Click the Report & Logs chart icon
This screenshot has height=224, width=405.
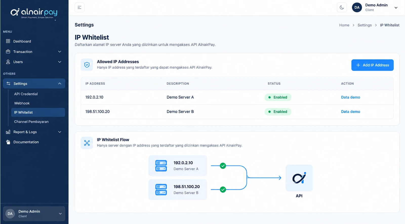tap(8, 132)
